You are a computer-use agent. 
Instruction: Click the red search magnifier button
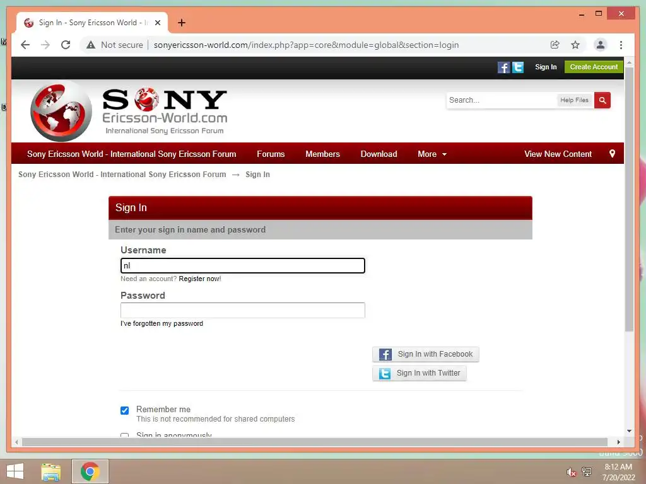point(602,100)
